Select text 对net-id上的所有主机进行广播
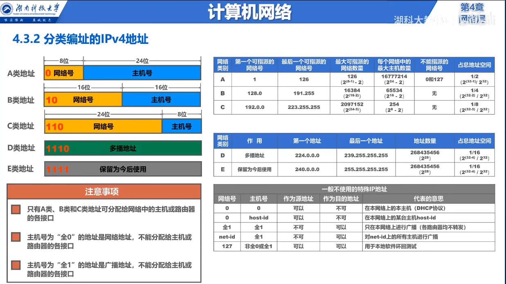Image resolution: width=506 pixels, height=284 pixels. click(401, 237)
